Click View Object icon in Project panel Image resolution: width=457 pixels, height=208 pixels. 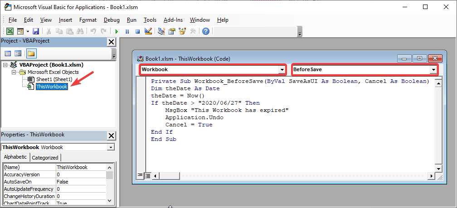[x=18, y=53]
